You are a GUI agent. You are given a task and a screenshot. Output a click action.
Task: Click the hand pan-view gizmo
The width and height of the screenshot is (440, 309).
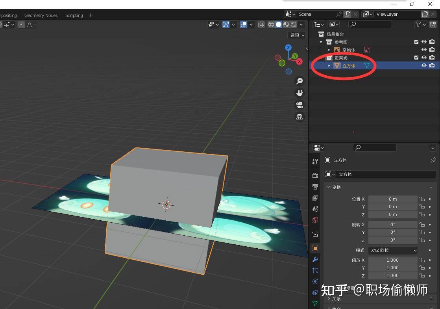[299, 93]
